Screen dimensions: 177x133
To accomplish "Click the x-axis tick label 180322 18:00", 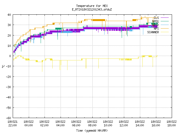I will coord(171,124).
